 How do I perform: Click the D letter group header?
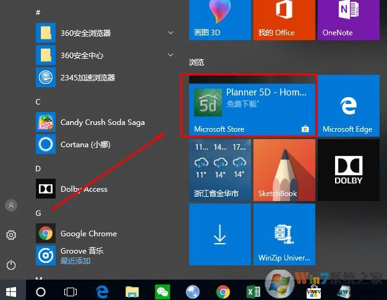[38, 169]
